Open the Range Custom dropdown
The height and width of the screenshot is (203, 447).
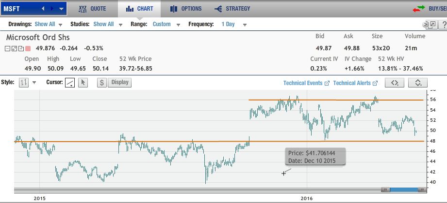pos(166,24)
